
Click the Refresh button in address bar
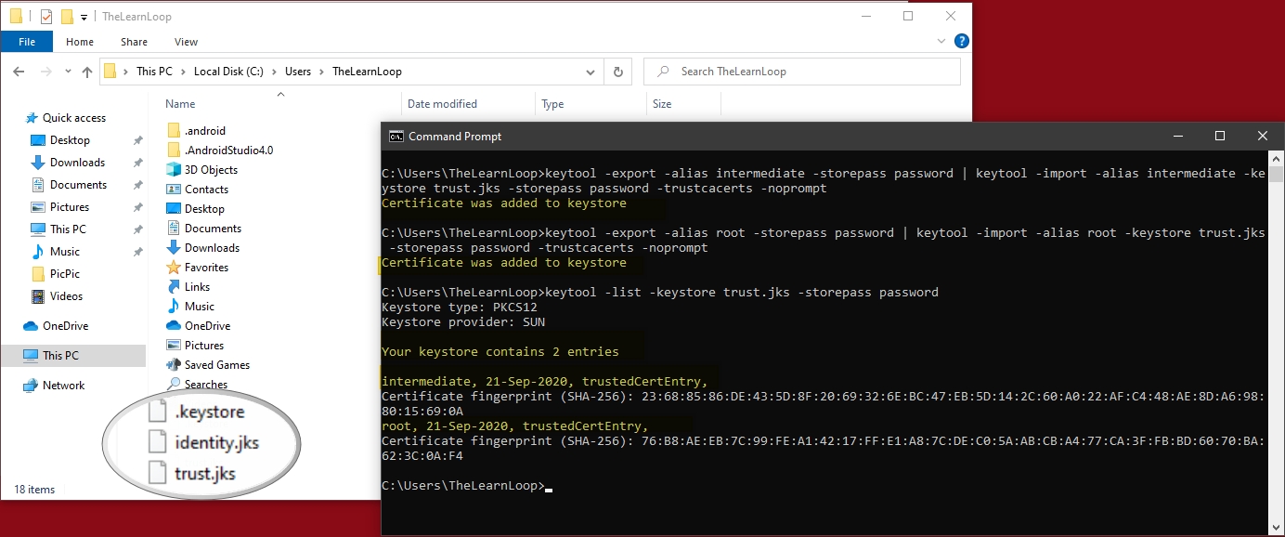[617, 72]
